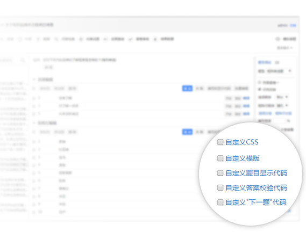
Task: Tick the 自定义模版 checkbox
Action: pyautogui.click(x=220, y=158)
